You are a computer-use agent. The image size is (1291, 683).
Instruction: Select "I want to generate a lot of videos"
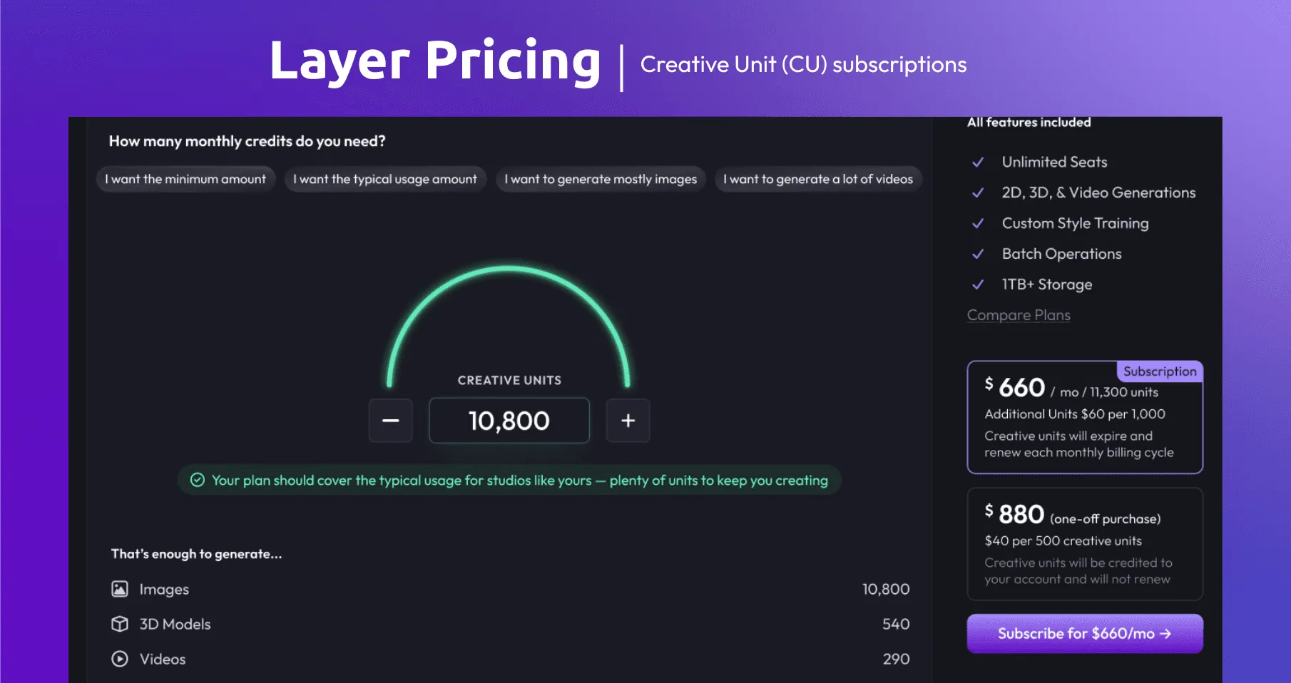pyautogui.click(x=818, y=179)
